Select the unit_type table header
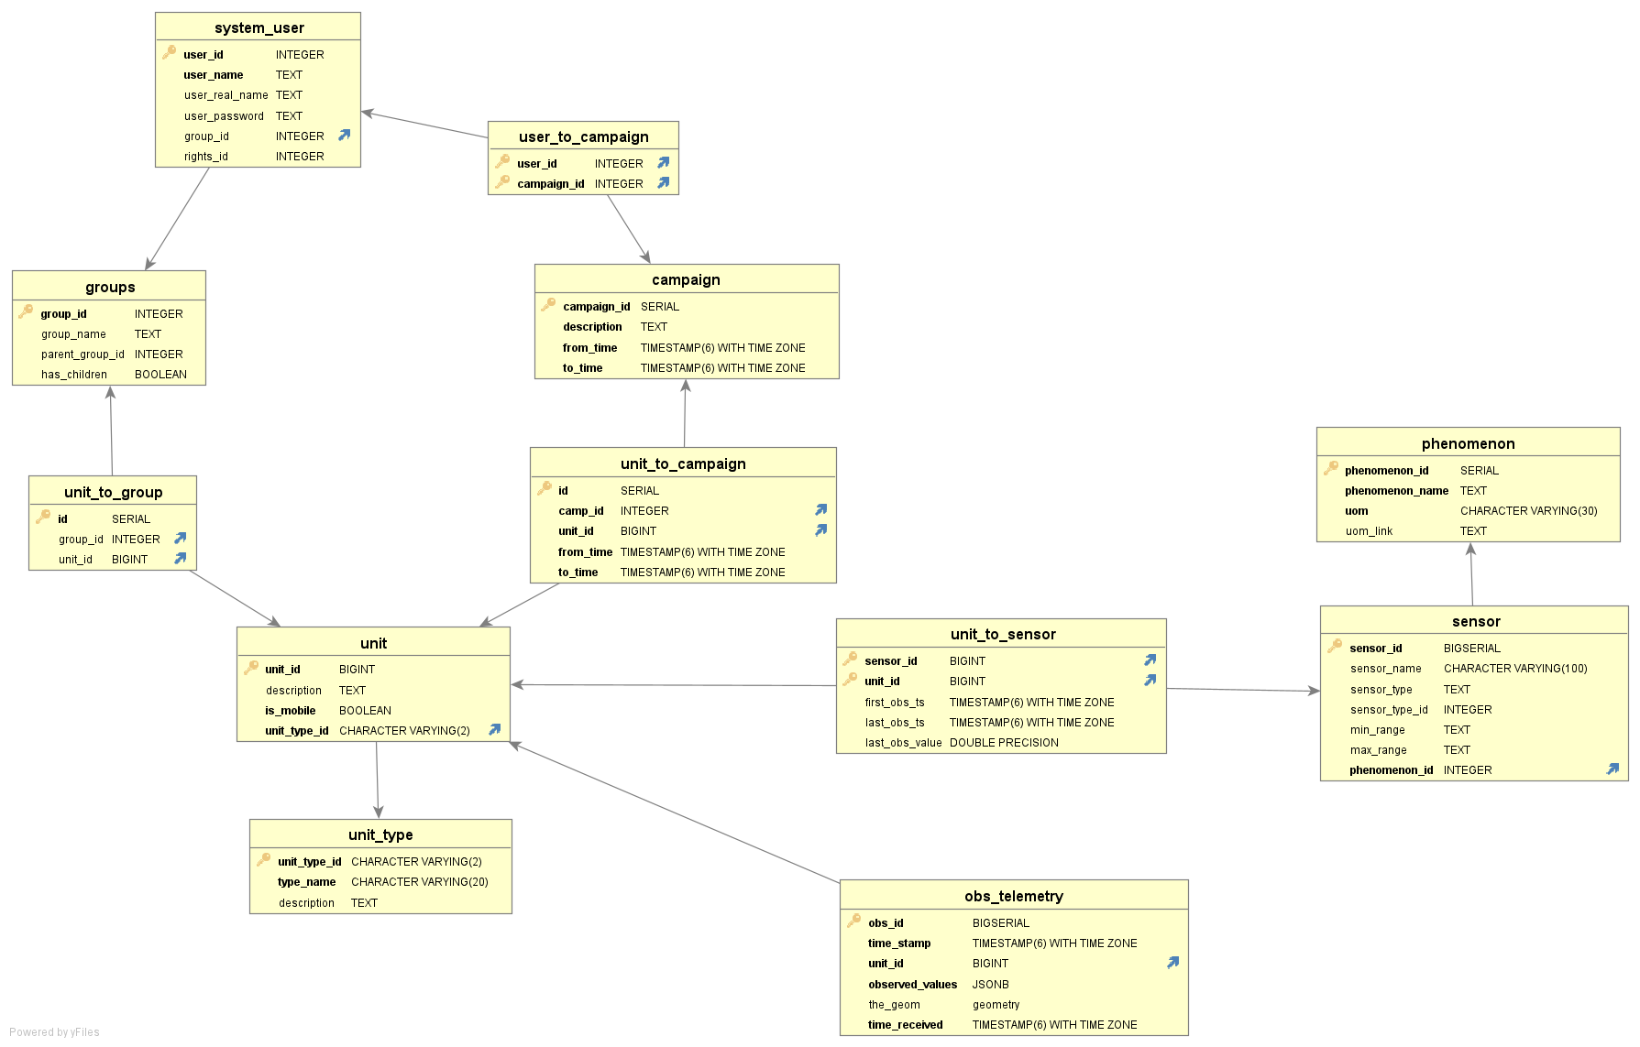 pyautogui.click(x=380, y=834)
